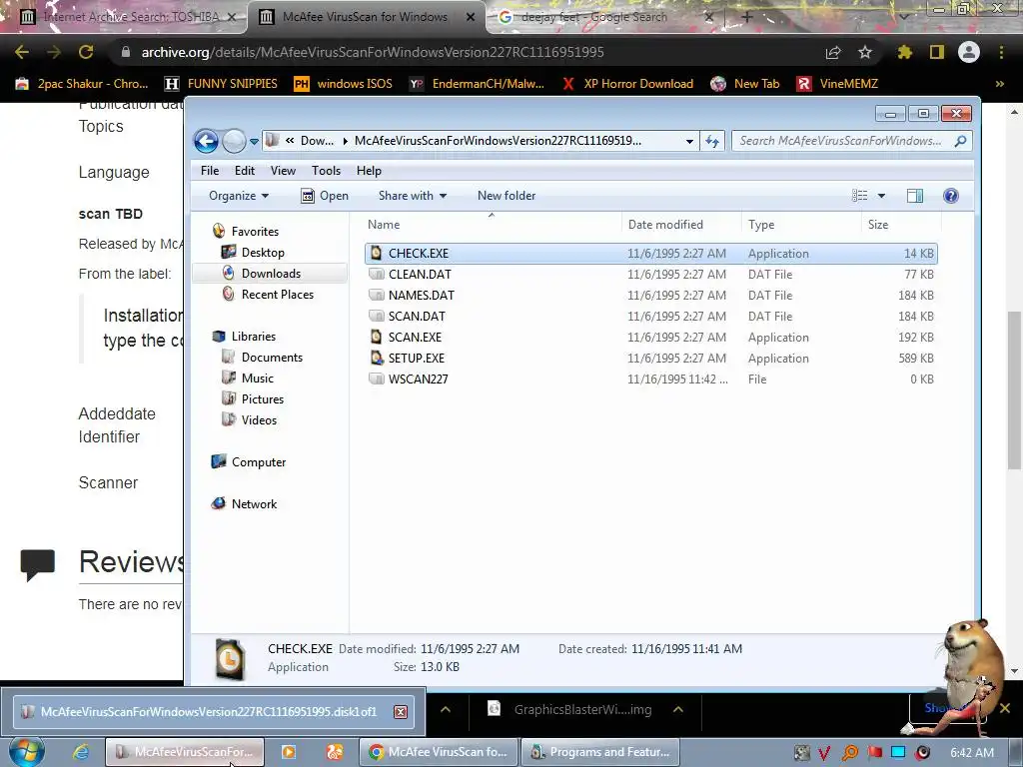
Task: Click the New folder button
Action: click(507, 196)
